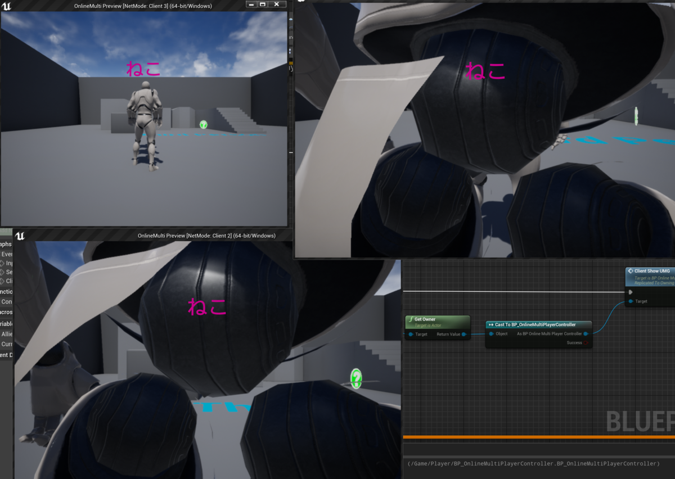Viewport: 675px width, 479px height.
Task: Minimize the Client 3 preview window
Action: pyautogui.click(x=251, y=4)
